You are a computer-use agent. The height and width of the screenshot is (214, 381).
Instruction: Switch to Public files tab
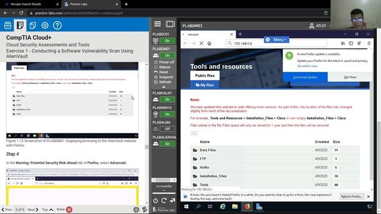click(205, 75)
